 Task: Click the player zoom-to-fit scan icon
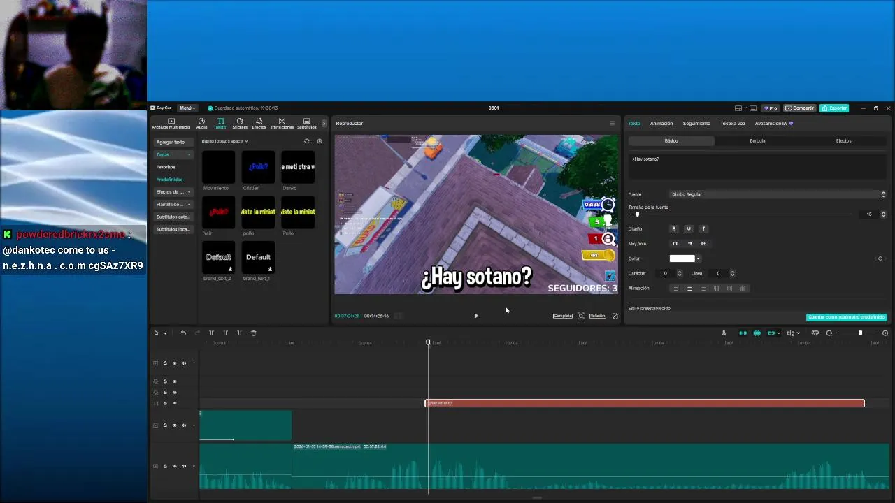click(580, 316)
